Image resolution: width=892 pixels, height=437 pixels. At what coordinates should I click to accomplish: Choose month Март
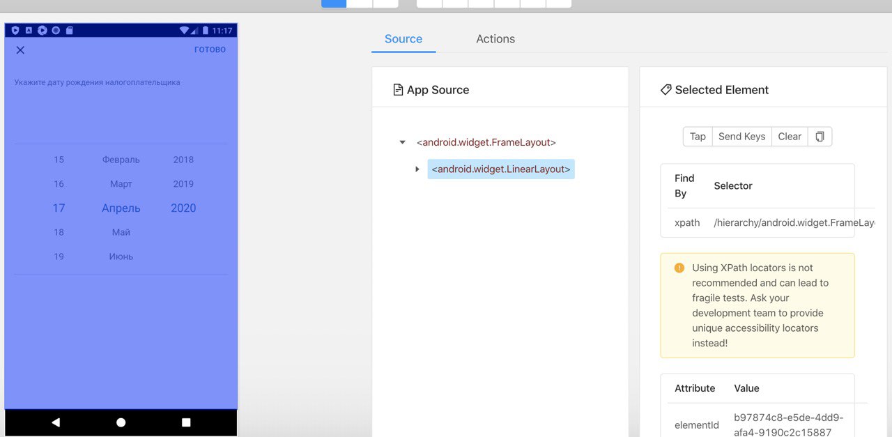point(121,184)
